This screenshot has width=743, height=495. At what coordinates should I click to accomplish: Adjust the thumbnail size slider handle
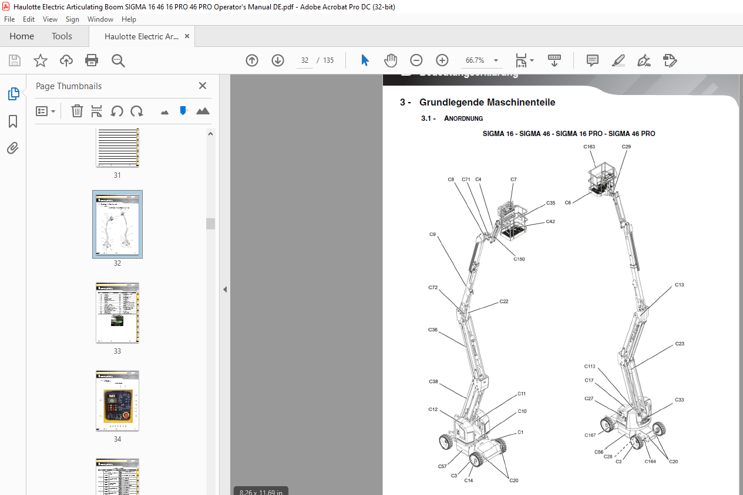[x=183, y=110]
